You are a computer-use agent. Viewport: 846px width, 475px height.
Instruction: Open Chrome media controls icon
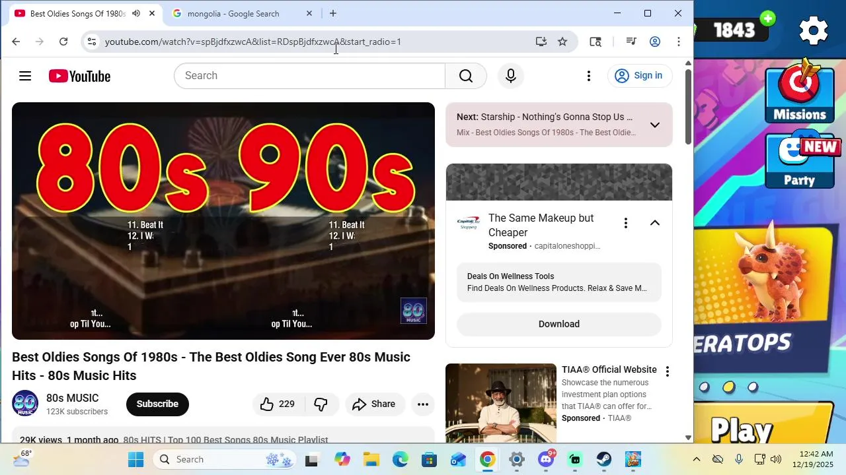(x=631, y=42)
